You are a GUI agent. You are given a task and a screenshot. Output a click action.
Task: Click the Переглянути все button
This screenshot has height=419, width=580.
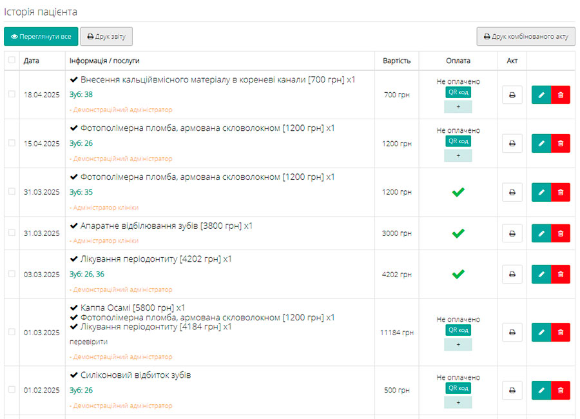tap(41, 36)
